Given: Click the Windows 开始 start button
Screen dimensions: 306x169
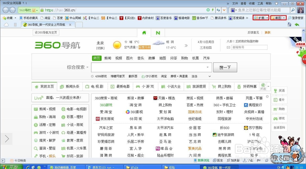Looking at the screenshot, I should point(11,167).
